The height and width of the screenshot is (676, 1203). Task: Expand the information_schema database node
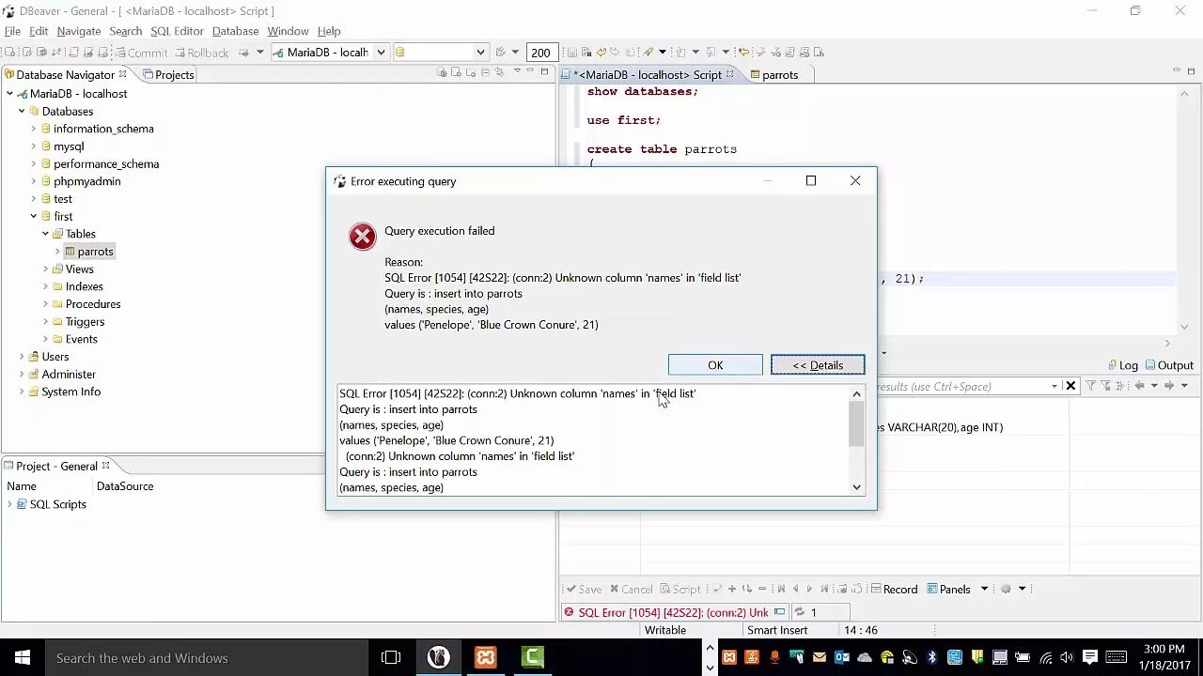click(33, 129)
